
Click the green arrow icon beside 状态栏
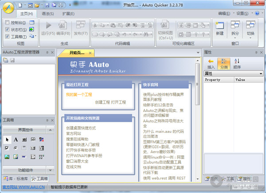tap(31, 29)
